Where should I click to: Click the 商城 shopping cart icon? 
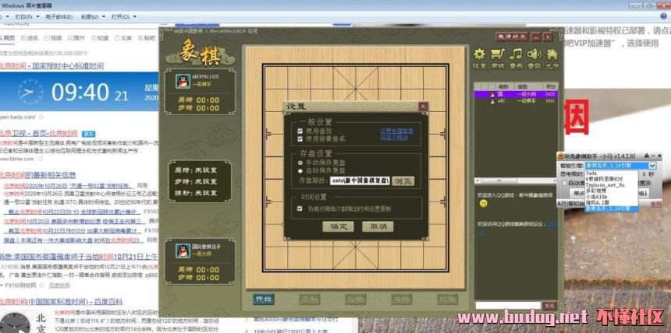497,55
